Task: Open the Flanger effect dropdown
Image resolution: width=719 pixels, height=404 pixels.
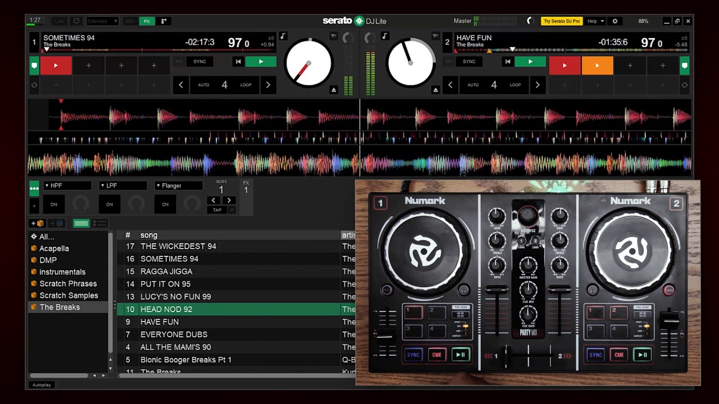Action: 178,186
